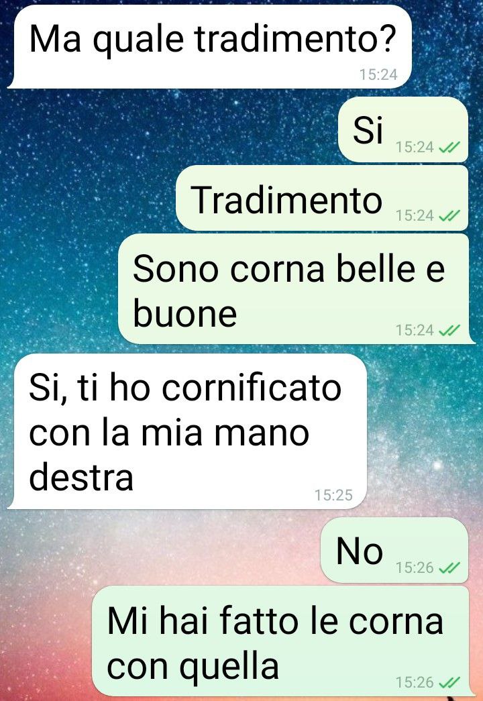This screenshot has width=483, height=701.
Task: Select the green "No" message bubble
Action: (394, 550)
